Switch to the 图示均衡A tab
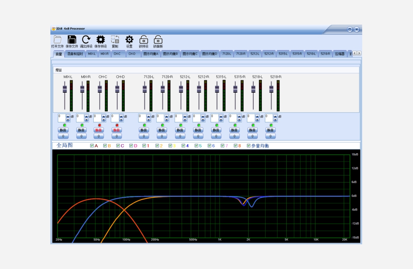This screenshot has height=269, width=413. coord(151,54)
